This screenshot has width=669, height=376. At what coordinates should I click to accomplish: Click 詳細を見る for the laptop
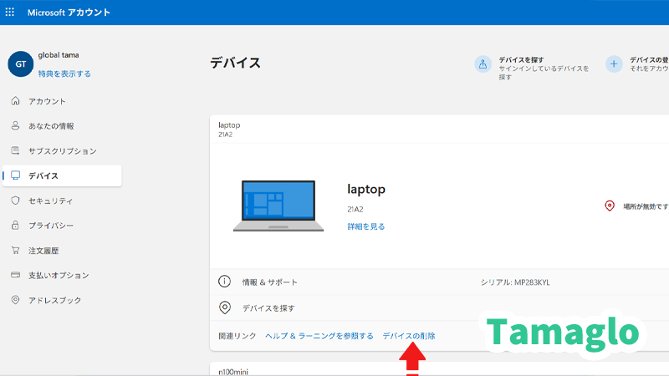[x=366, y=226]
